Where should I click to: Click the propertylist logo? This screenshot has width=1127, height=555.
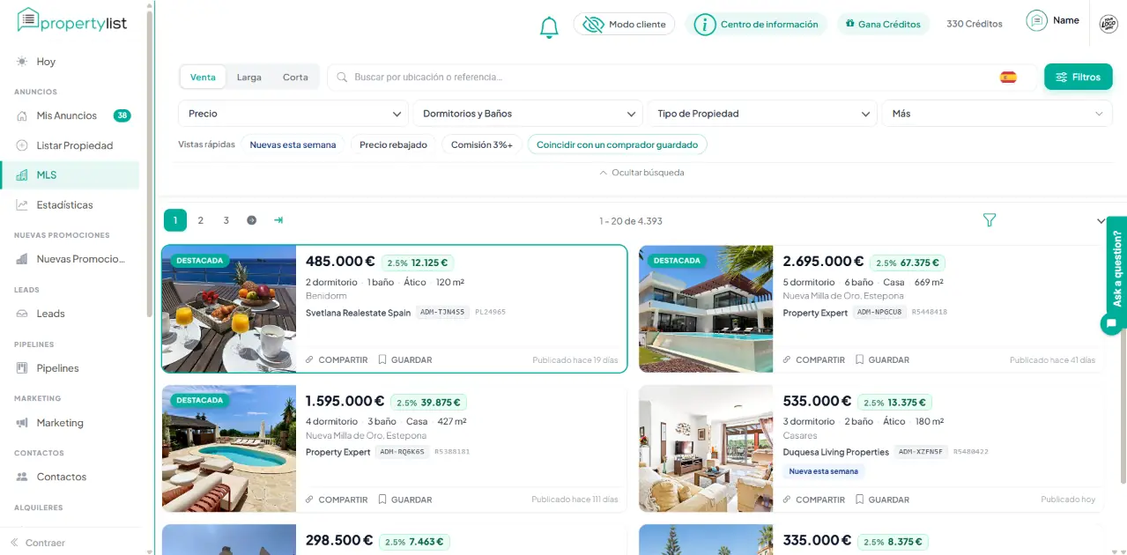(x=72, y=21)
